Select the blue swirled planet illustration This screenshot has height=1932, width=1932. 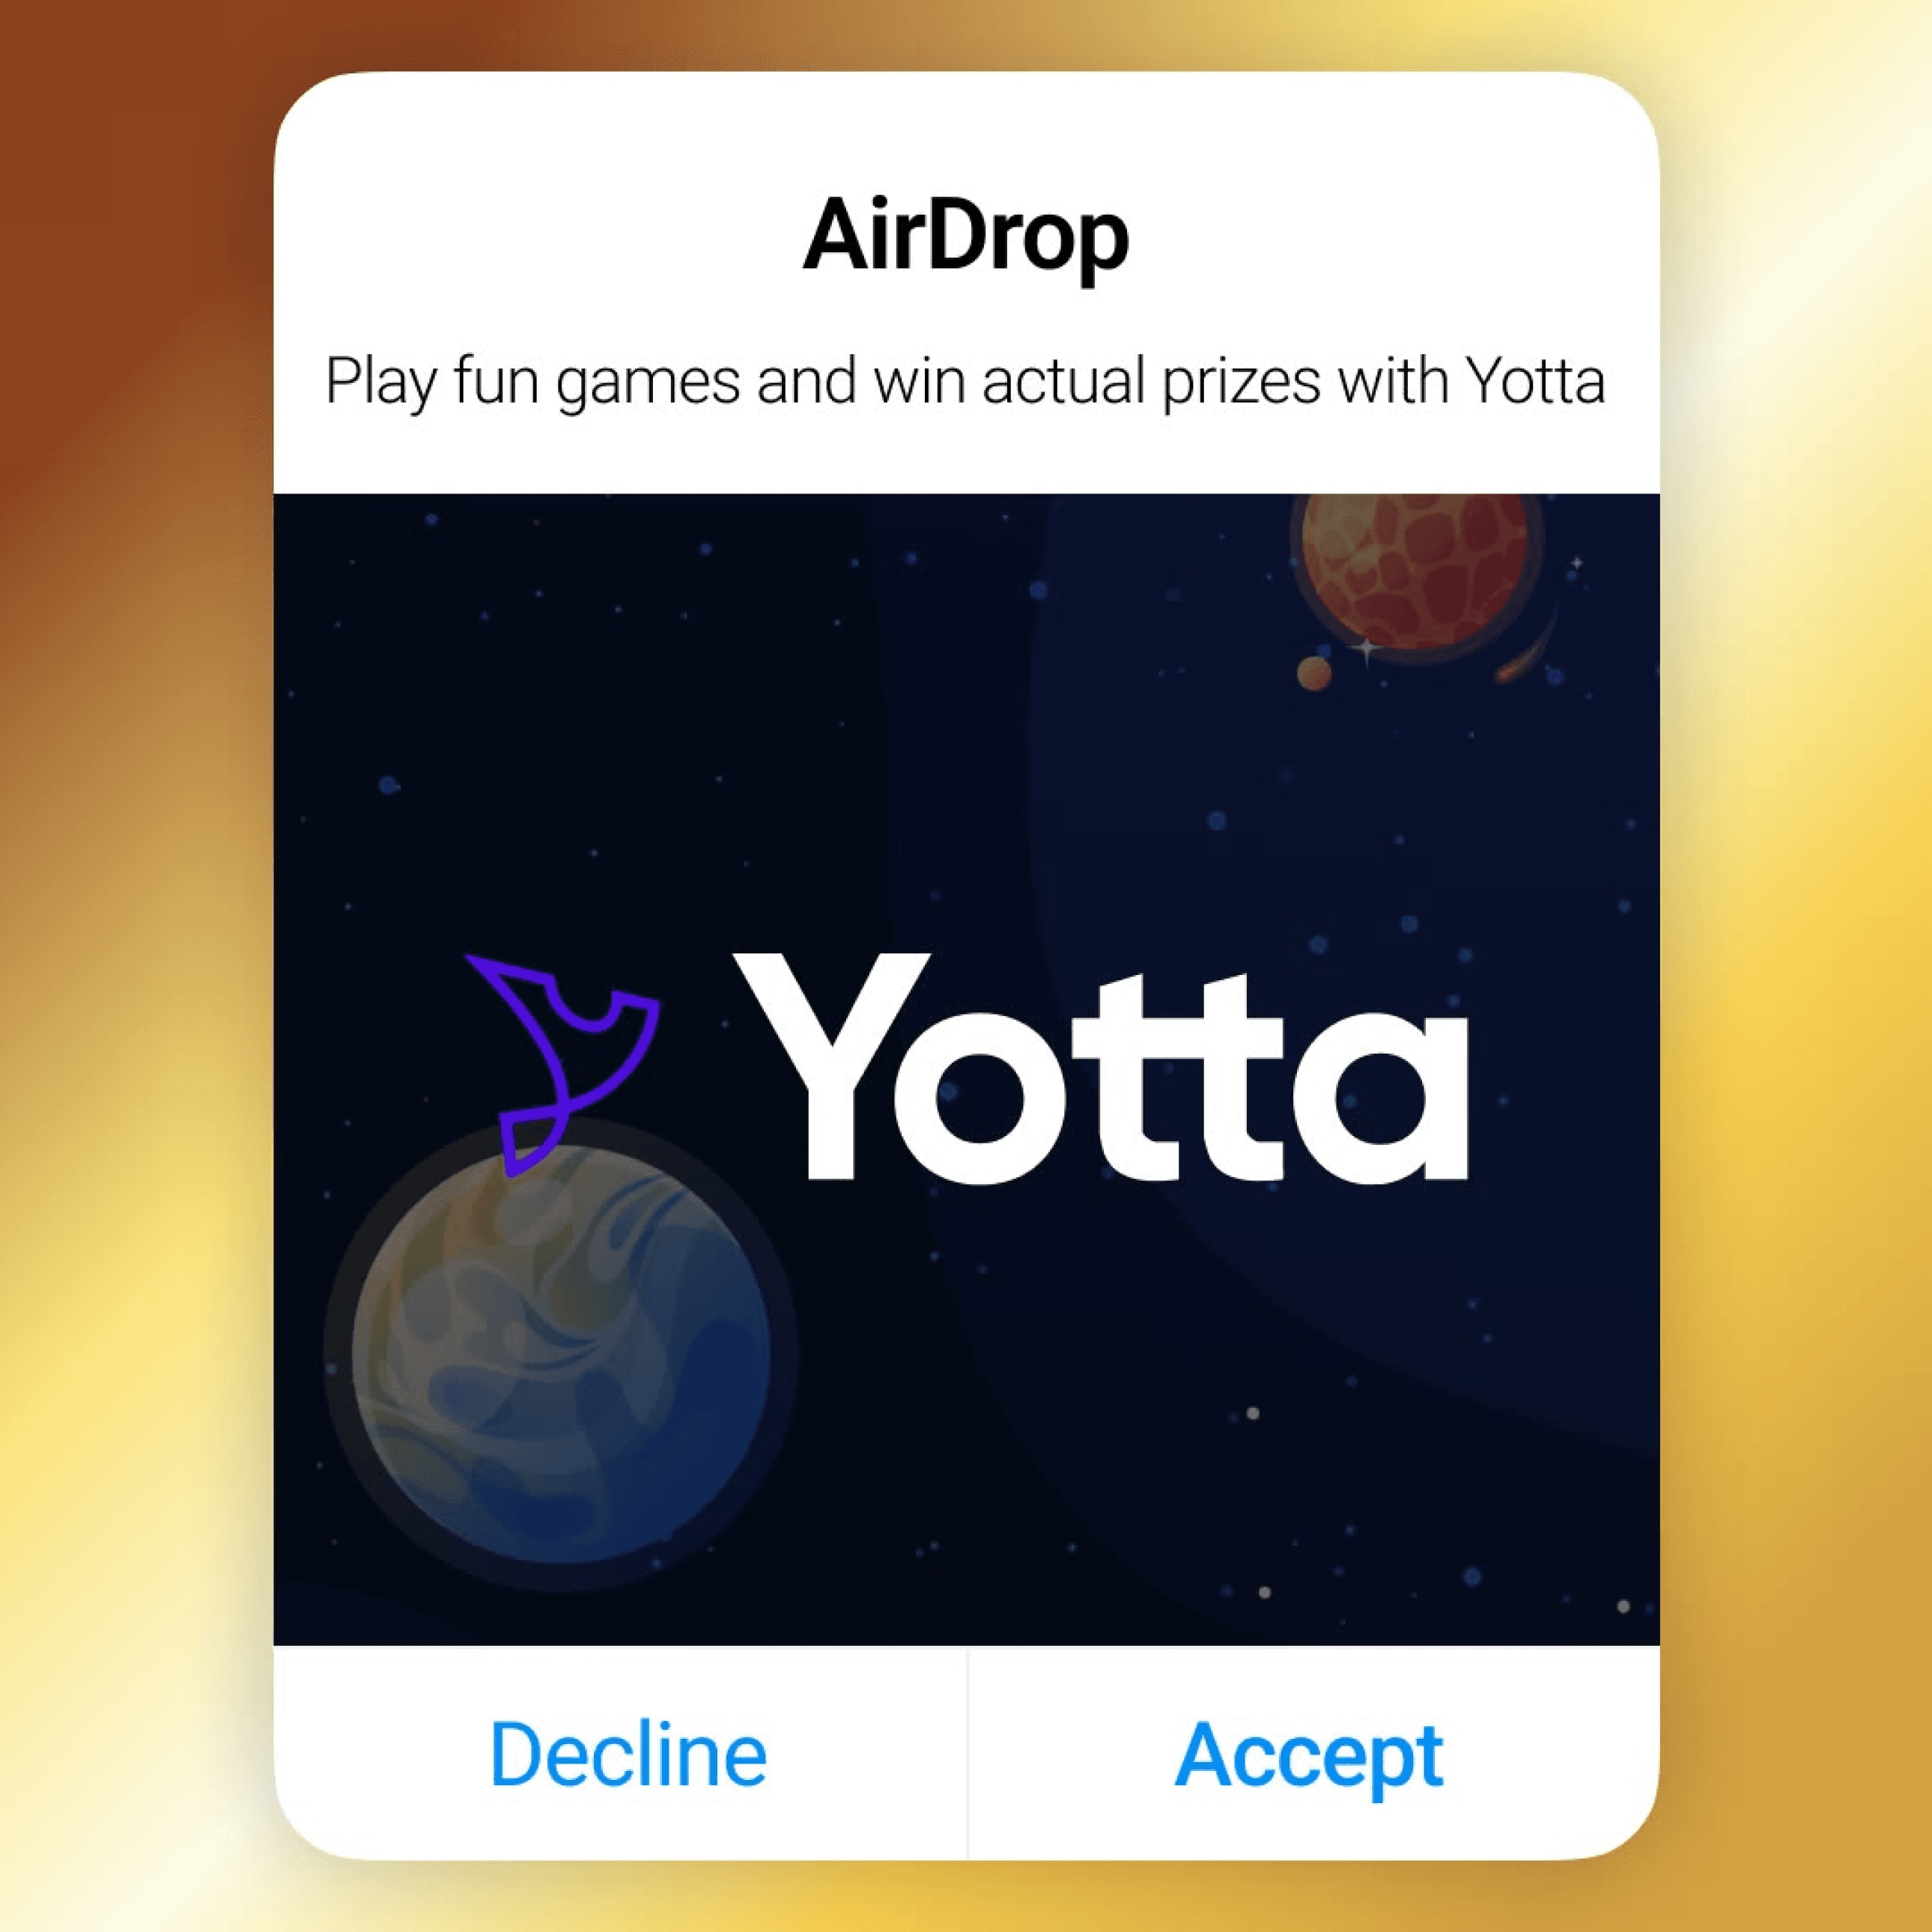(561, 1354)
